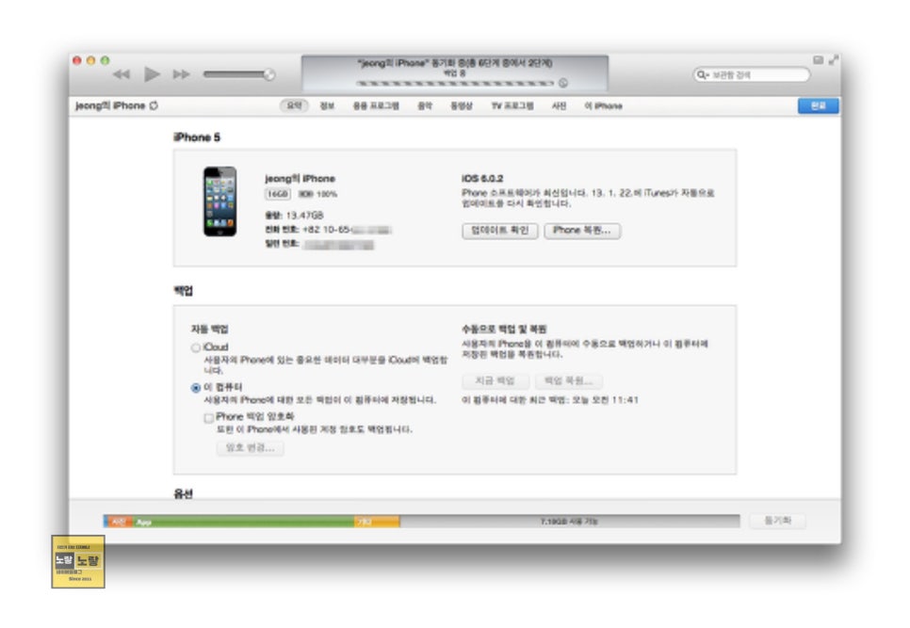Viewport: 910px width, 628px height.
Task: Switch to mini player icon
Action: pos(818,59)
